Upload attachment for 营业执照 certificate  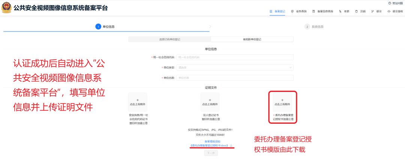point(138,102)
